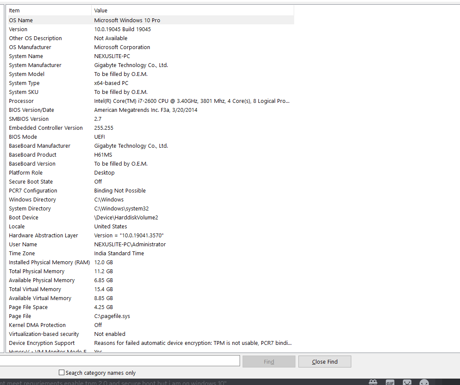Focus the Find what text field
The height and width of the screenshot is (385, 460).
120,361
